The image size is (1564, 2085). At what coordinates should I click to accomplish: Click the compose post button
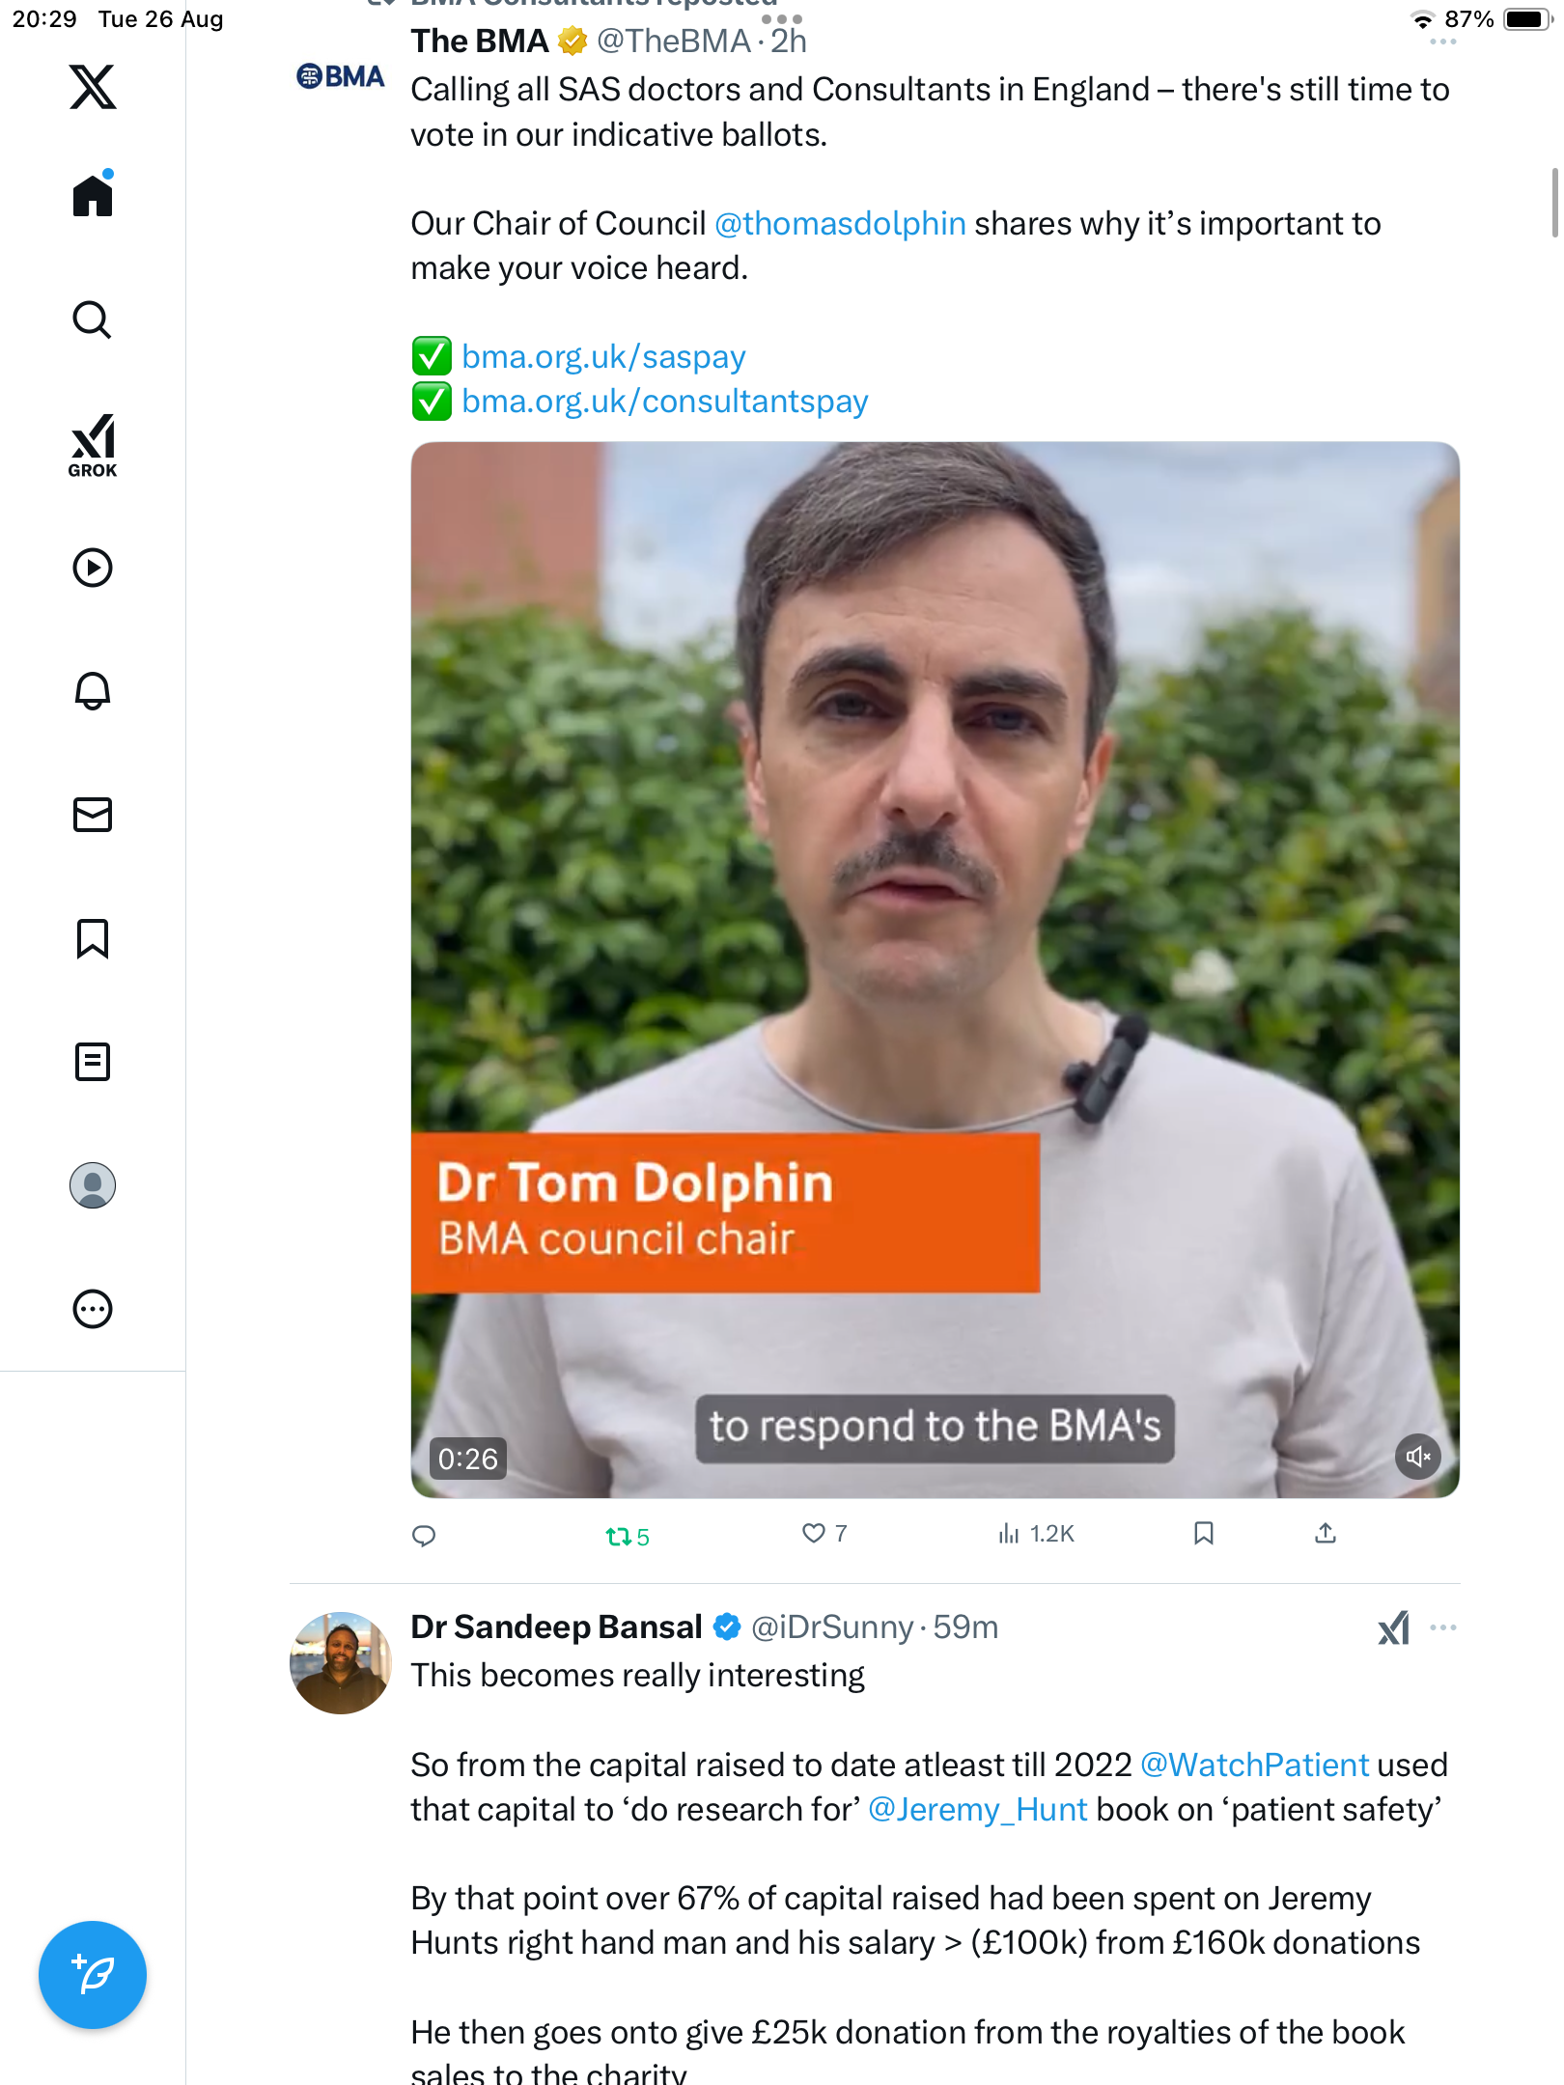coord(93,1975)
